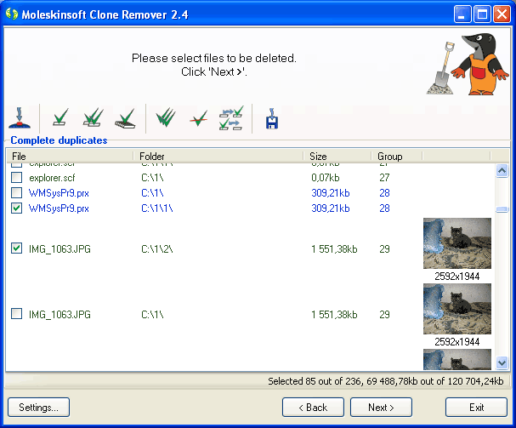This screenshot has width=516, height=428.
Task: Close the Clone Remover window
Action: point(502,14)
